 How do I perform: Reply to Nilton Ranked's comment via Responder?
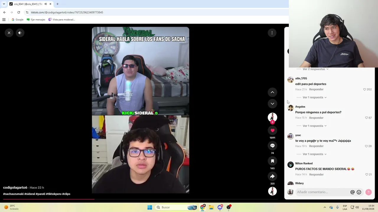[x=316, y=175]
